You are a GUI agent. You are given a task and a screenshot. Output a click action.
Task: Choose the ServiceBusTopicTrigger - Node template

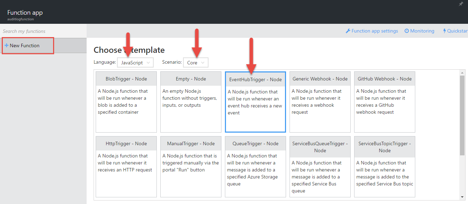tap(385, 167)
